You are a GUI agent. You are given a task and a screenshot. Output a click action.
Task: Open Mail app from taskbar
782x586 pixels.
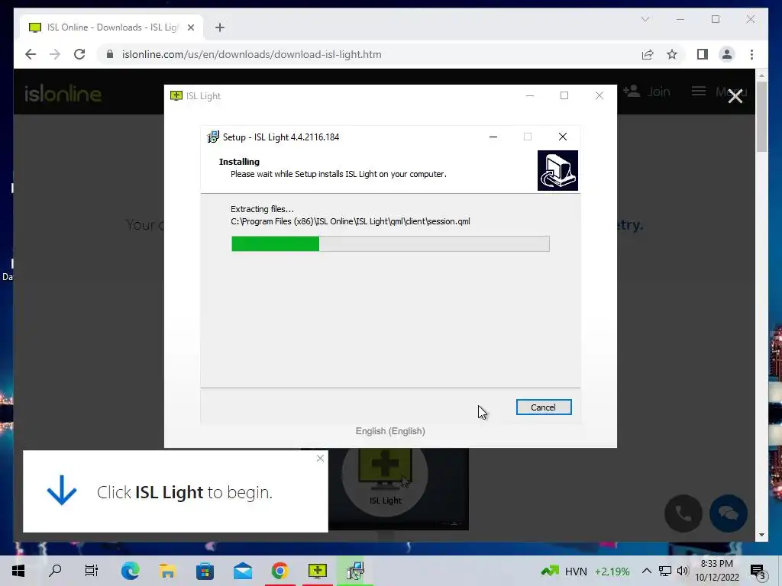tap(242, 571)
